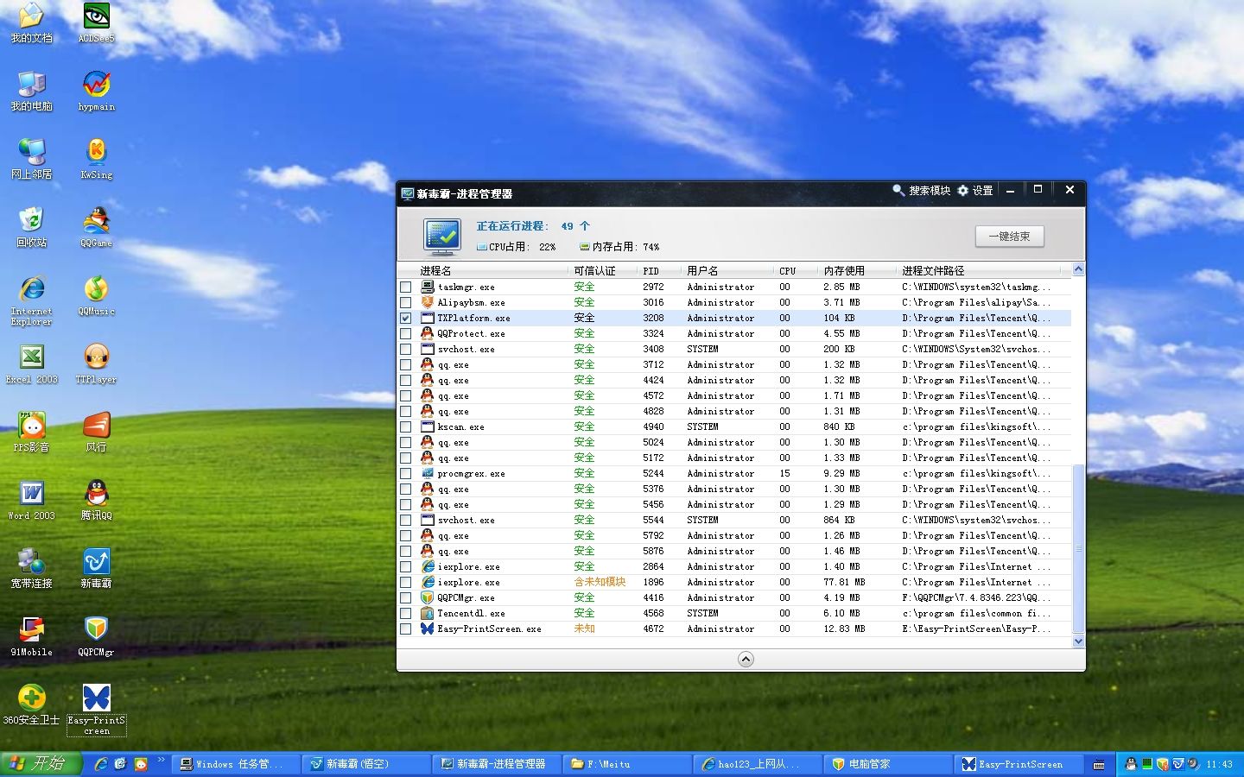Select the QQGame desktop icon

[96, 227]
